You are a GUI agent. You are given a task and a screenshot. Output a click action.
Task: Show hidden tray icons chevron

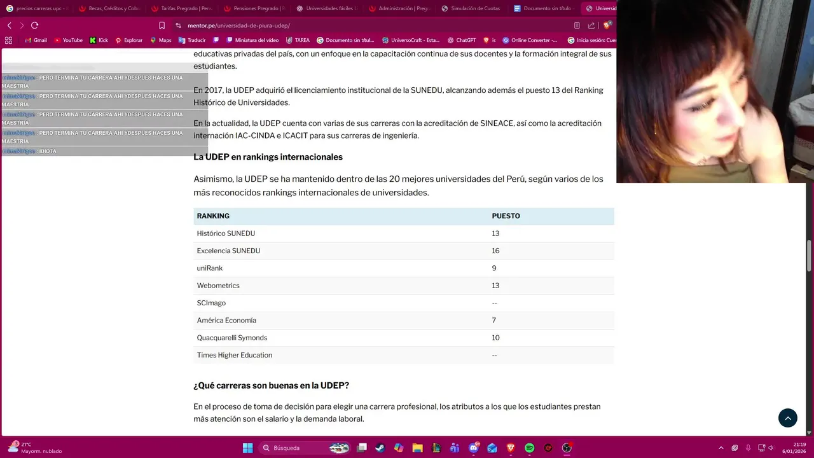pos(721,448)
